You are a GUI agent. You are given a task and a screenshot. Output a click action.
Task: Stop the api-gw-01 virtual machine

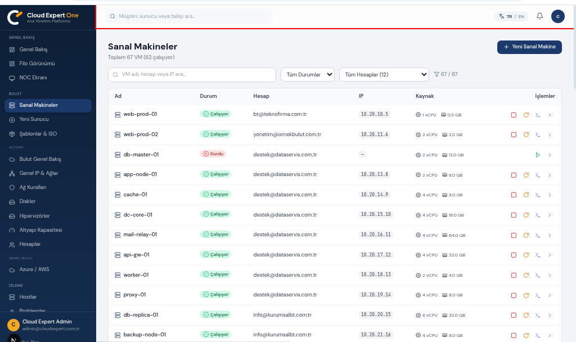pyautogui.click(x=514, y=255)
